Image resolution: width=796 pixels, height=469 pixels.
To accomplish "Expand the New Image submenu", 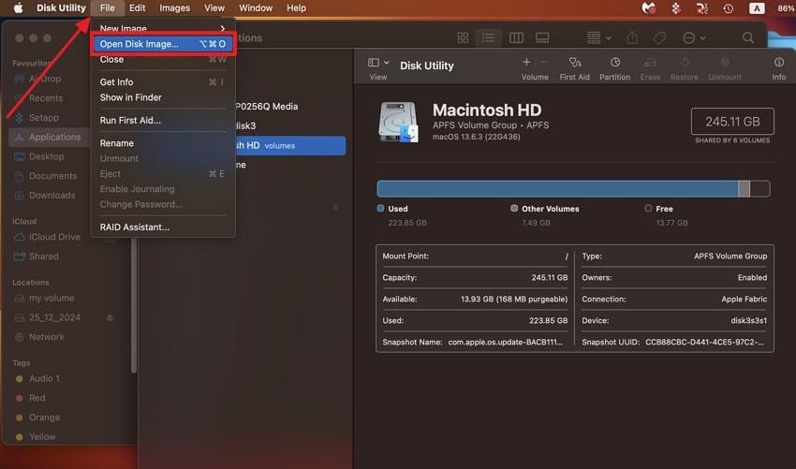I will click(162, 28).
